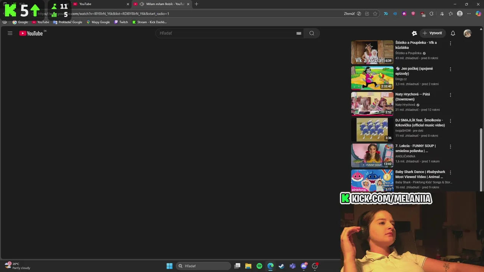Play the Vlk a kůzlátka thumbnail
484x272 pixels.
click(x=372, y=52)
